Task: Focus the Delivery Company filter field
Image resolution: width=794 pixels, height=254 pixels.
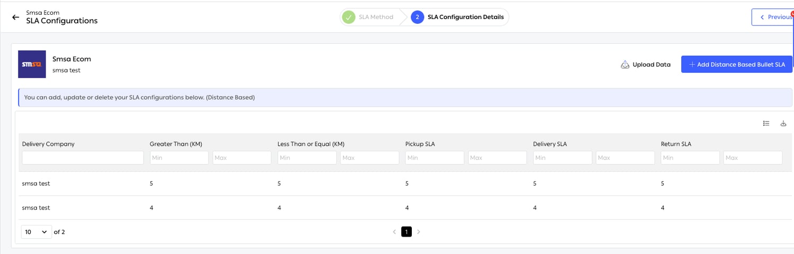Action: click(83, 157)
